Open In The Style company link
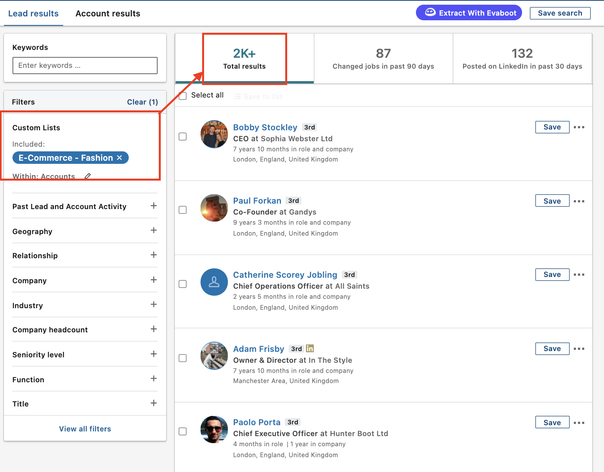This screenshot has height=472, width=604. coord(330,360)
